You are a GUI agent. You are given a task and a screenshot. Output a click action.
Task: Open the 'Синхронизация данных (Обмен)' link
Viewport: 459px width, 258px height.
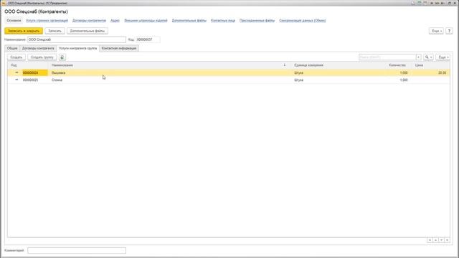(x=303, y=21)
